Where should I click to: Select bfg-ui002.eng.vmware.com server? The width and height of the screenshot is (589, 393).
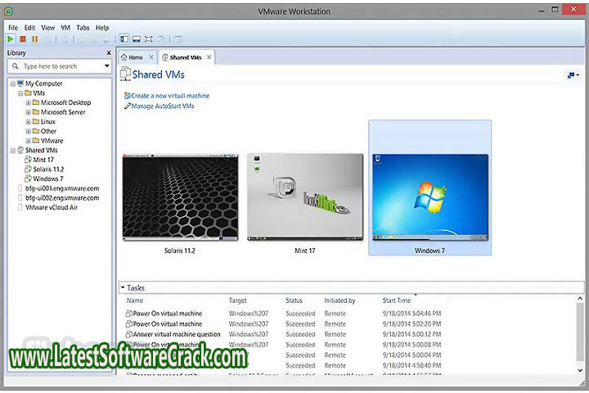click(62, 198)
